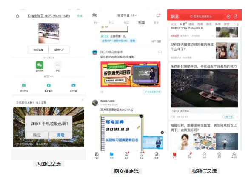Click 确定 in the garbage-full ad popup
Image resolution: width=251 pixels, height=182 pixels.
click(x=37, y=135)
